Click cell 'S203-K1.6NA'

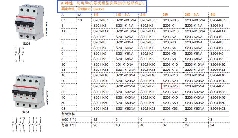click(195, 31)
